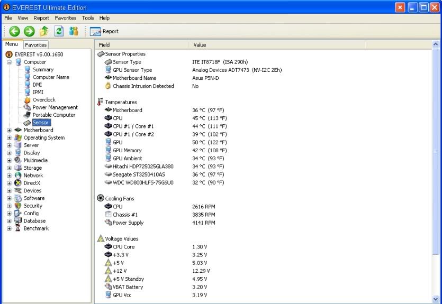
Task: Click the Network globe icon
Action: 18,176
